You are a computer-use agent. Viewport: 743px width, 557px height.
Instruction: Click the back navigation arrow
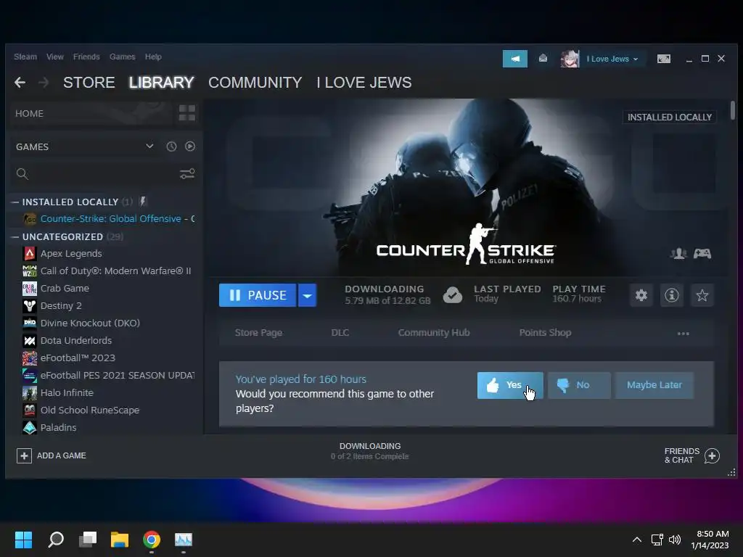20,83
